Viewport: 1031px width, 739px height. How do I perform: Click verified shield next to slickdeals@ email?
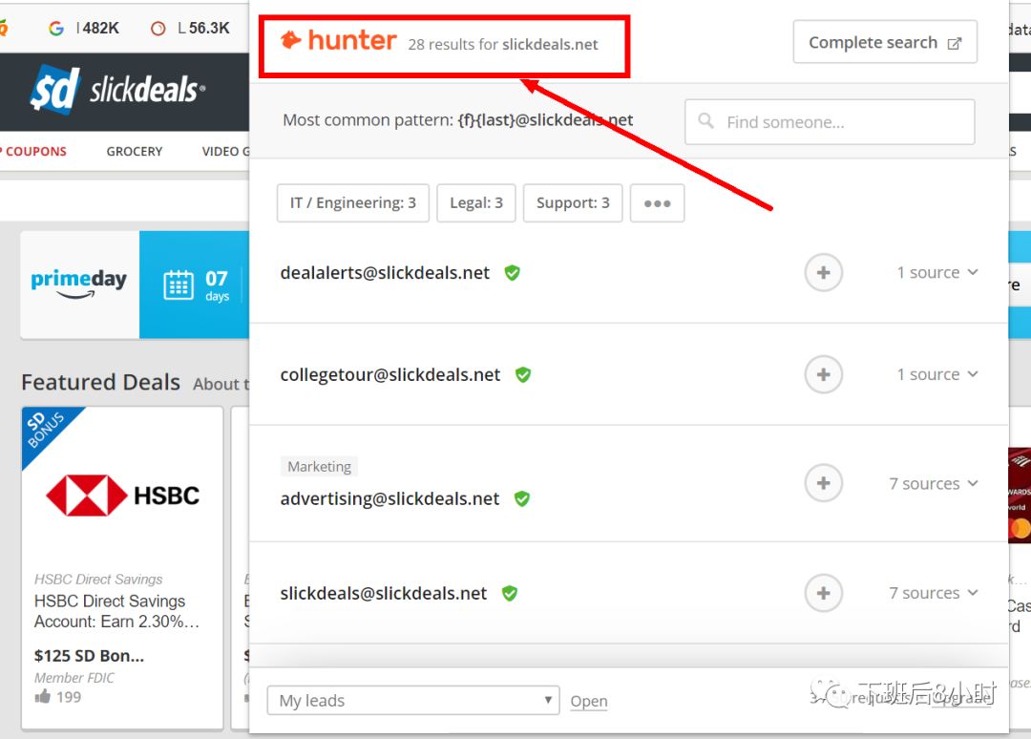tap(510, 594)
